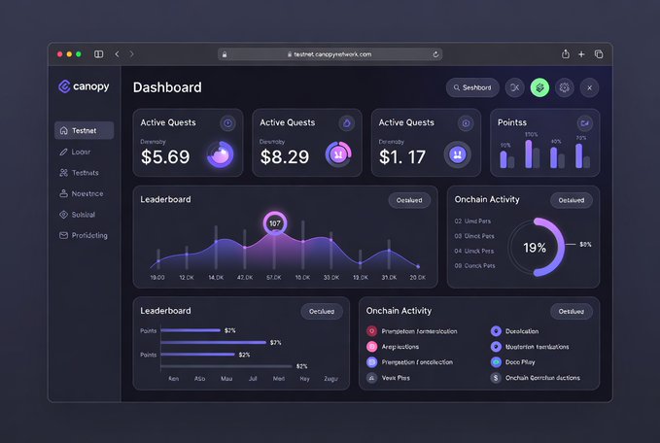
Task: Click the Doeolcation activity item
Action: coord(515,331)
